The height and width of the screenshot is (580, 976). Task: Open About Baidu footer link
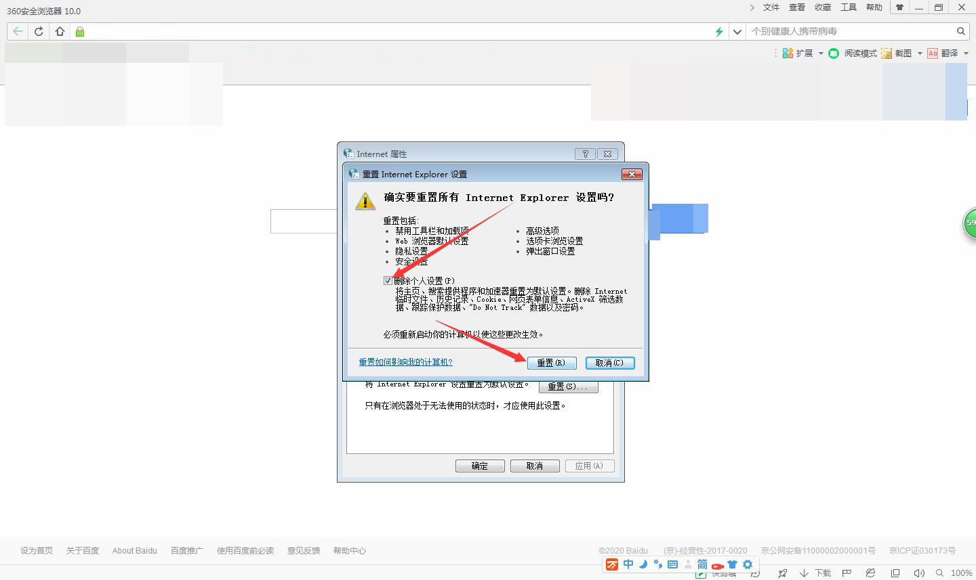point(135,551)
